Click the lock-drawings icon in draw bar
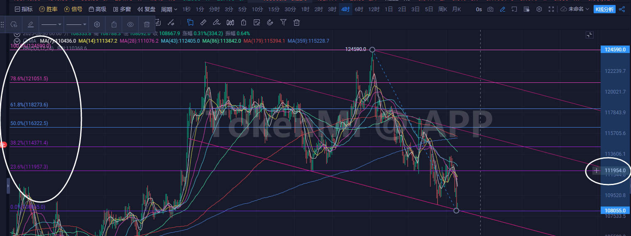 243,22
